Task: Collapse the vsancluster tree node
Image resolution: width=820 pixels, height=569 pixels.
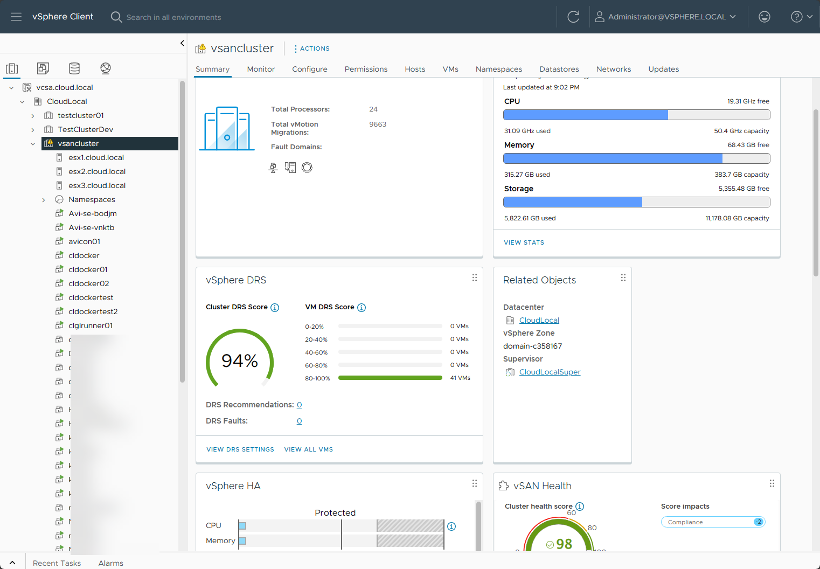Action: [x=33, y=144]
